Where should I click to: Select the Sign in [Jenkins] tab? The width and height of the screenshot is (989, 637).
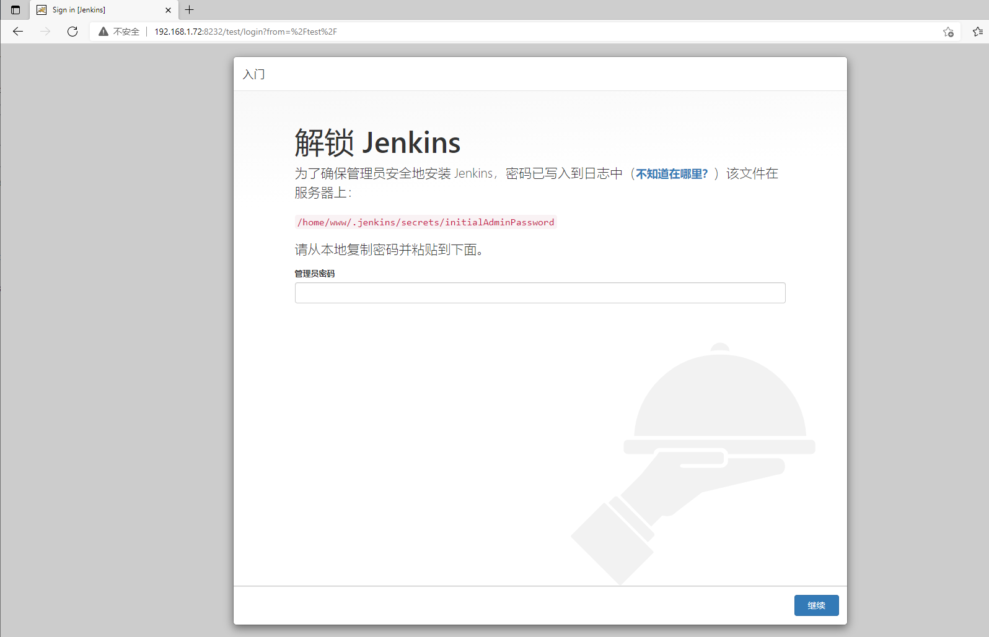[104, 10]
